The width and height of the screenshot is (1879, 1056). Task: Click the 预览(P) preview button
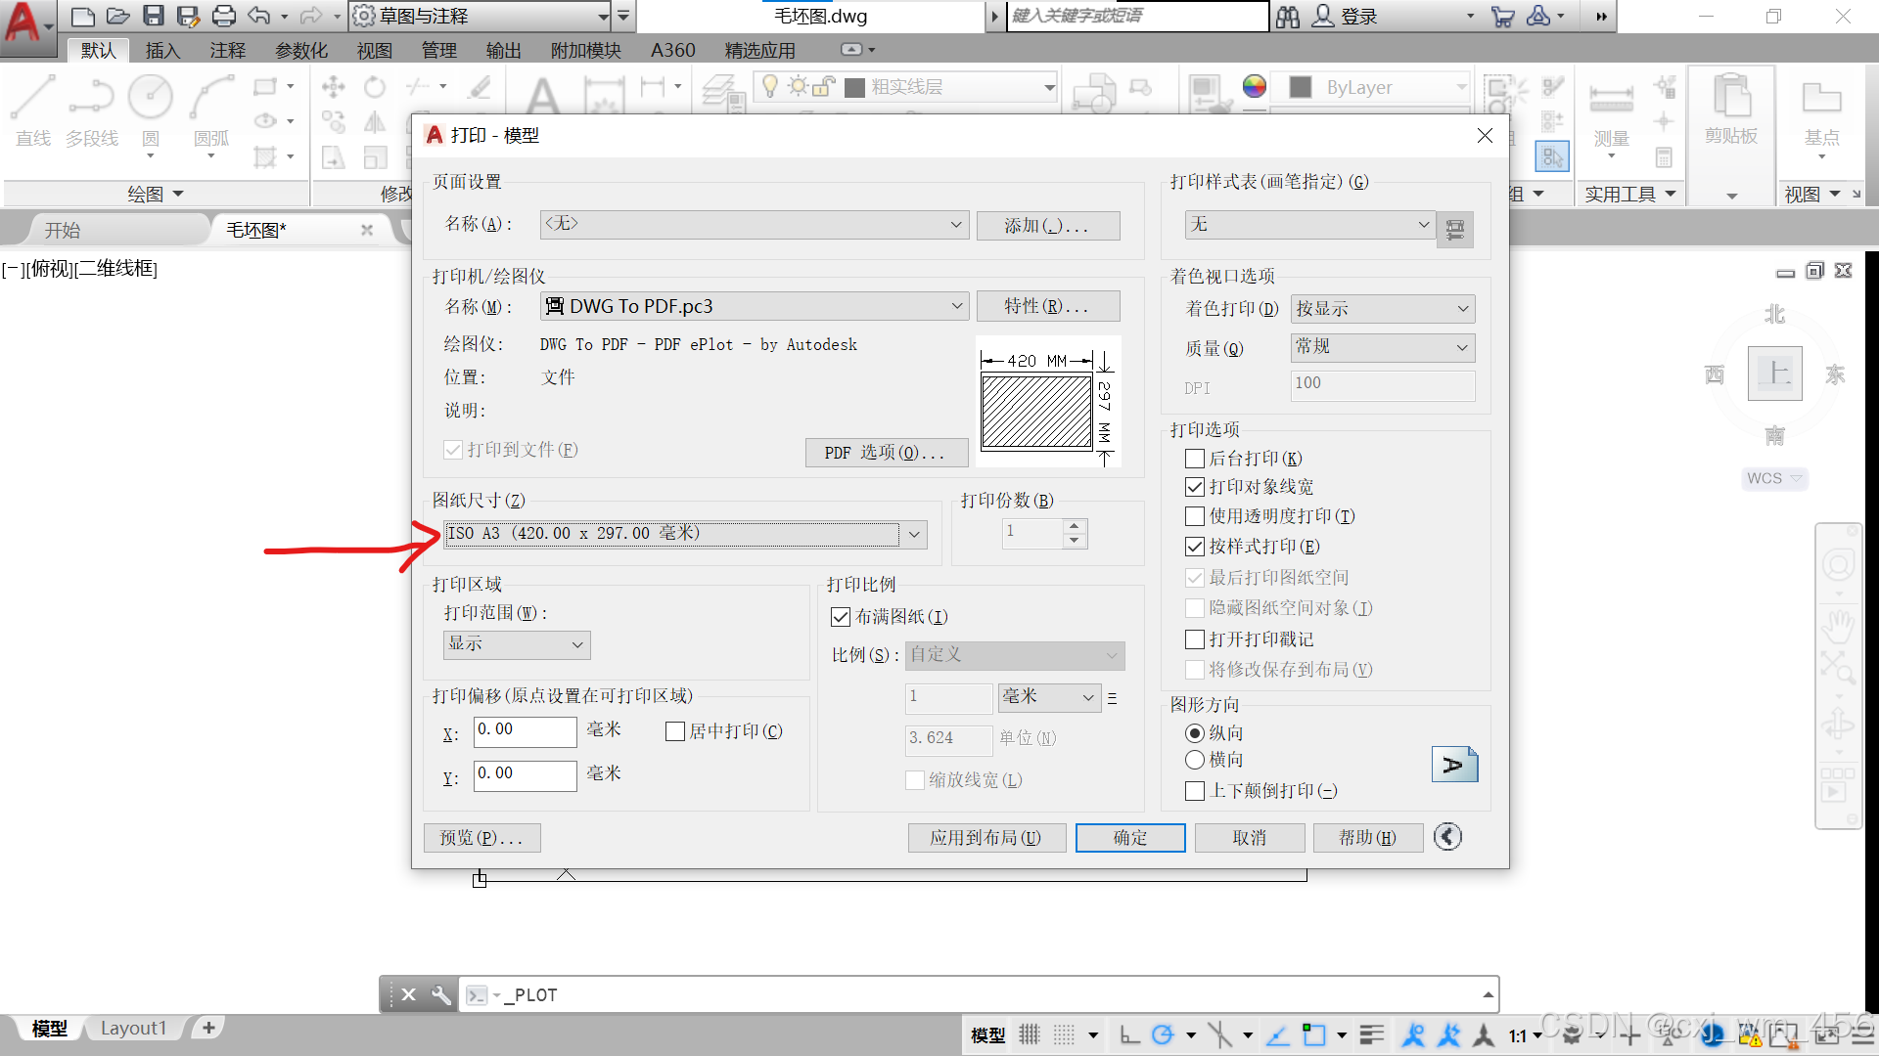click(x=481, y=838)
